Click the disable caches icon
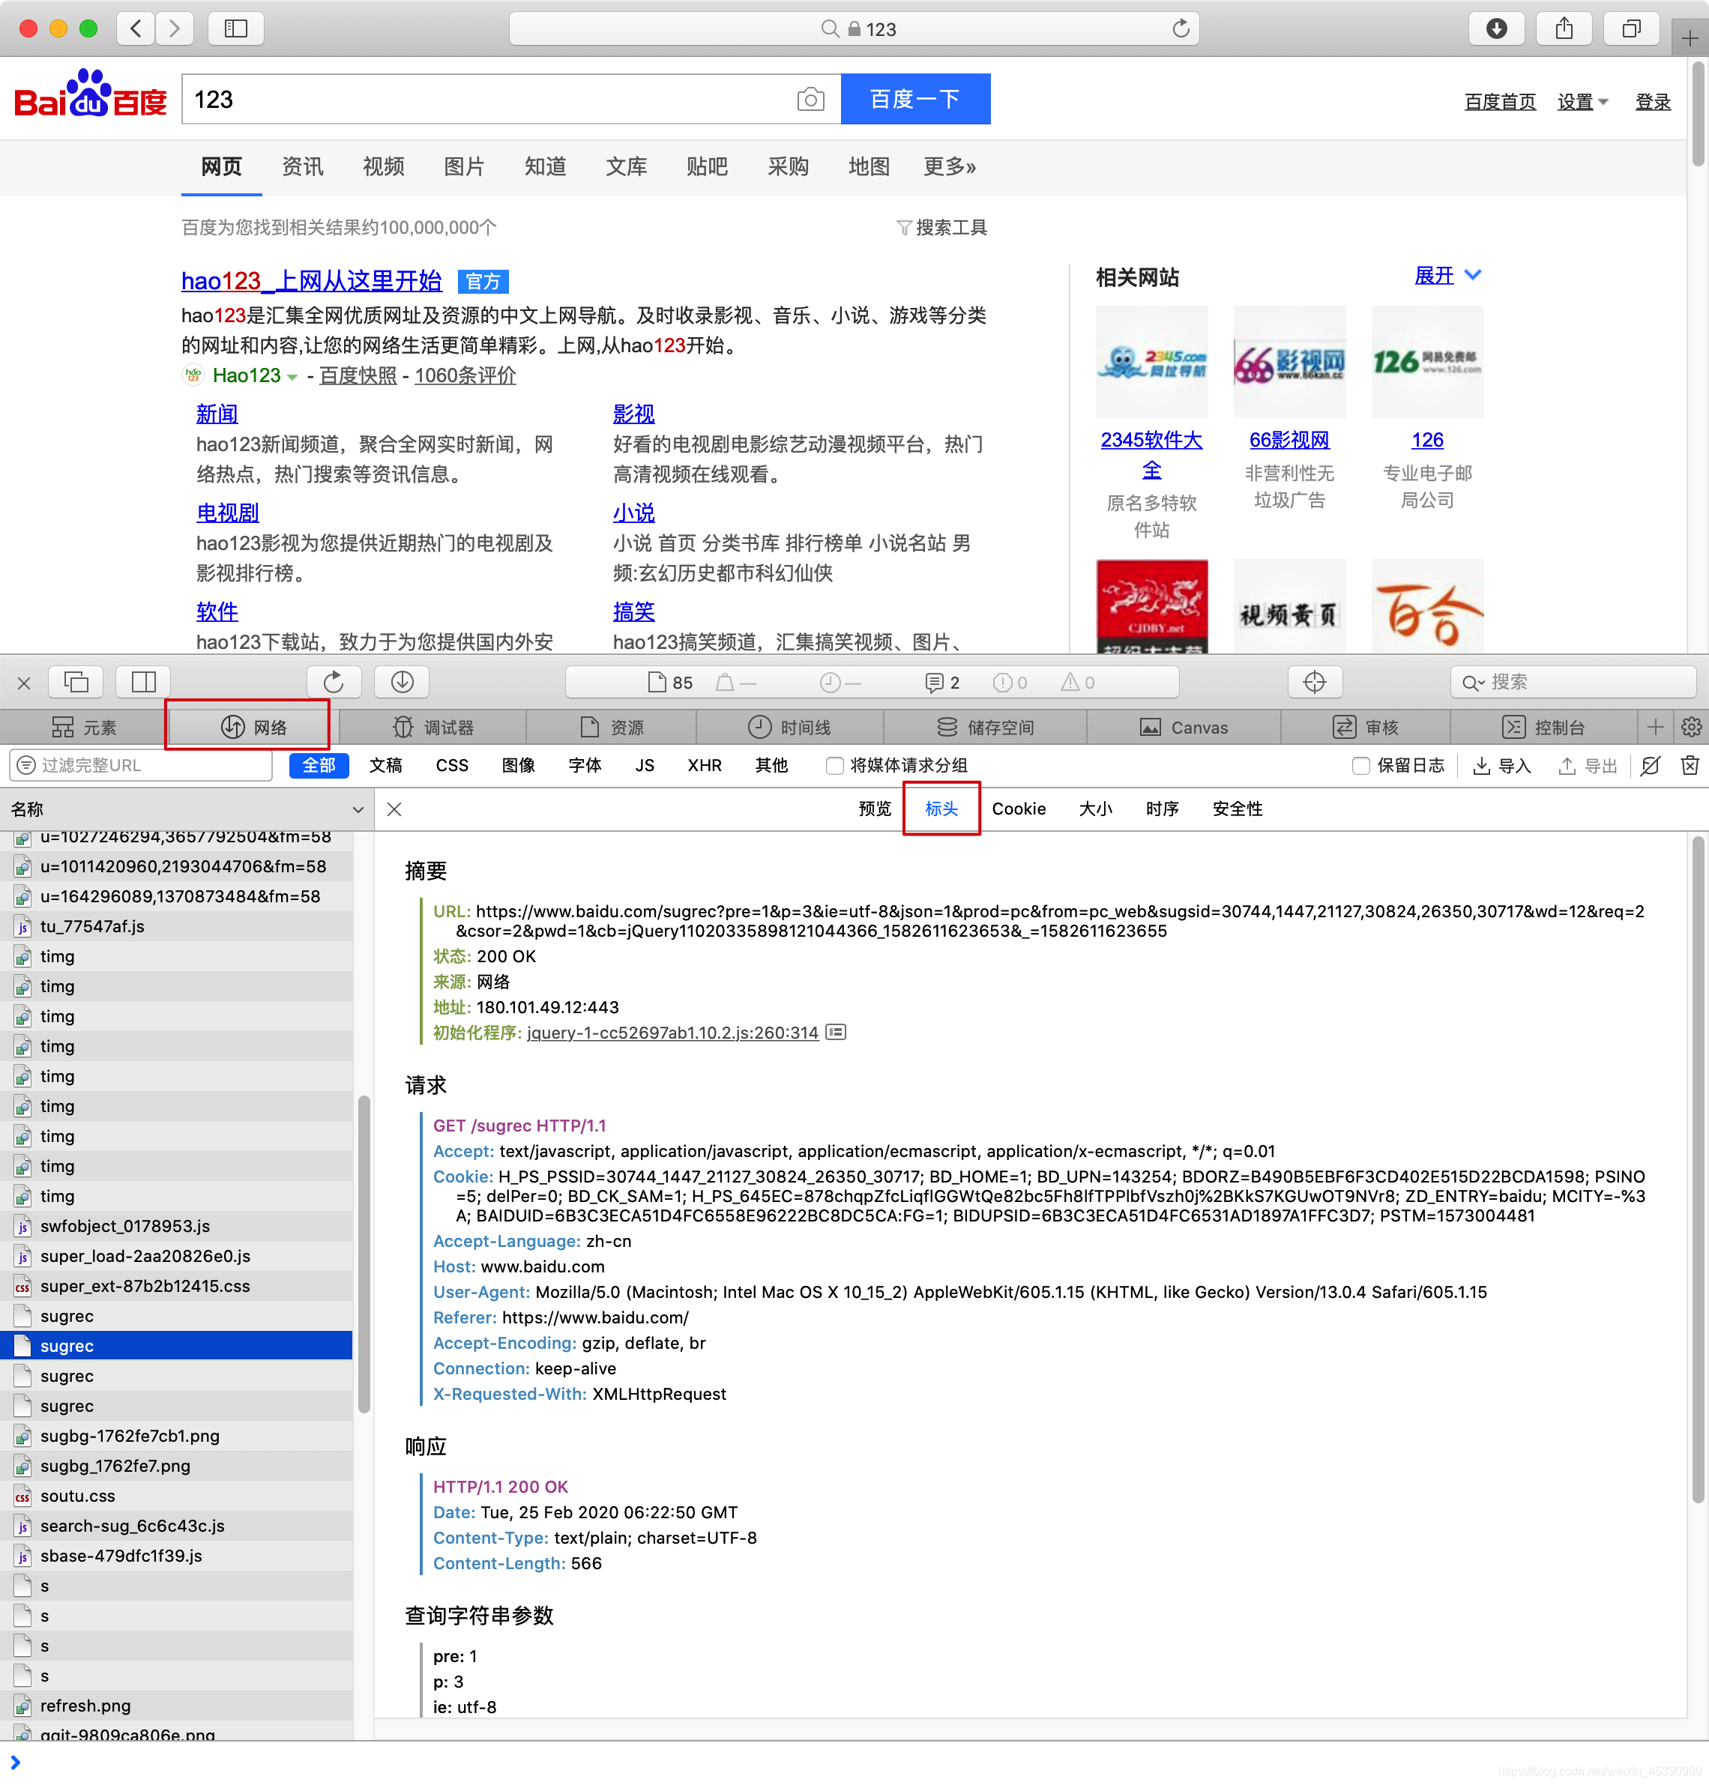This screenshot has height=1785, width=1709. click(1649, 765)
